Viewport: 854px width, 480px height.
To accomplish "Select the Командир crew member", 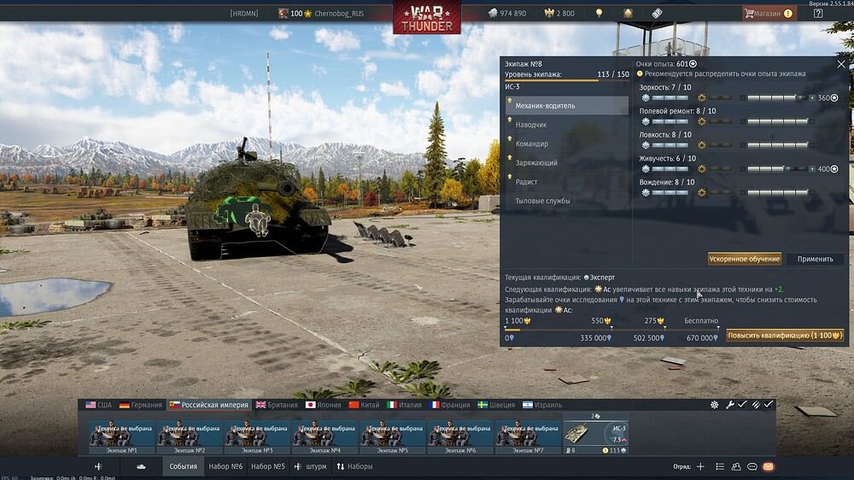I will [x=532, y=143].
